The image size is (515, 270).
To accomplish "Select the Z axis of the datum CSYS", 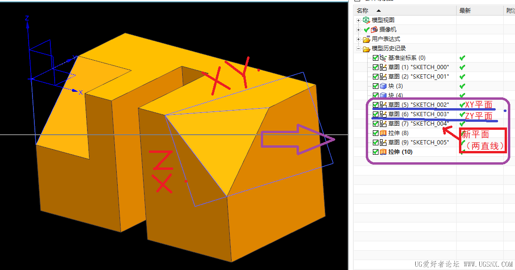I will [x=29, y=49].
